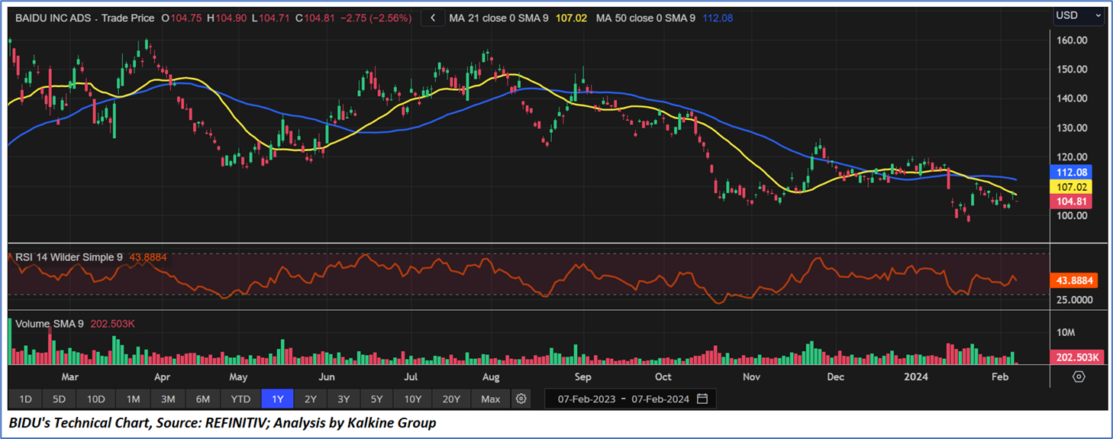
Task: Select the 10Y time range
Action: [x=413, y=399]
